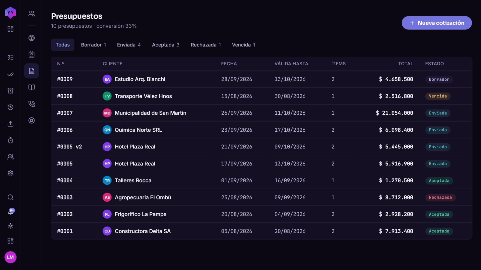
Task: Select the document quotes icon
Action: pos(32,71)
